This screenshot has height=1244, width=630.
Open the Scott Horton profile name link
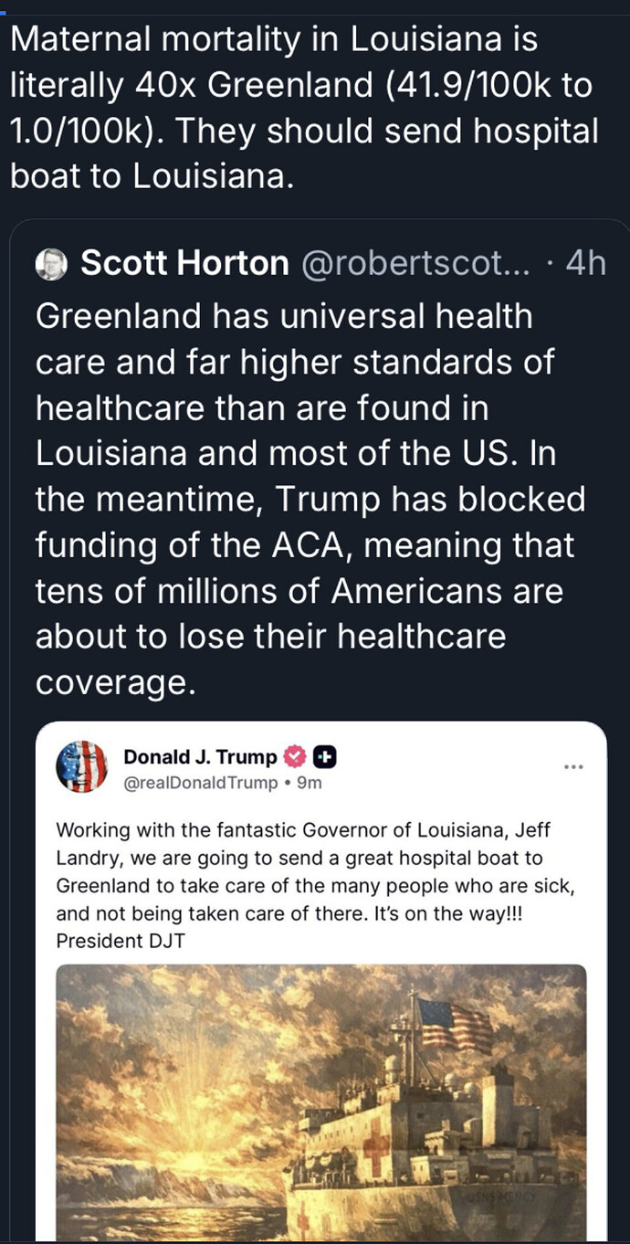coord(184,263)
